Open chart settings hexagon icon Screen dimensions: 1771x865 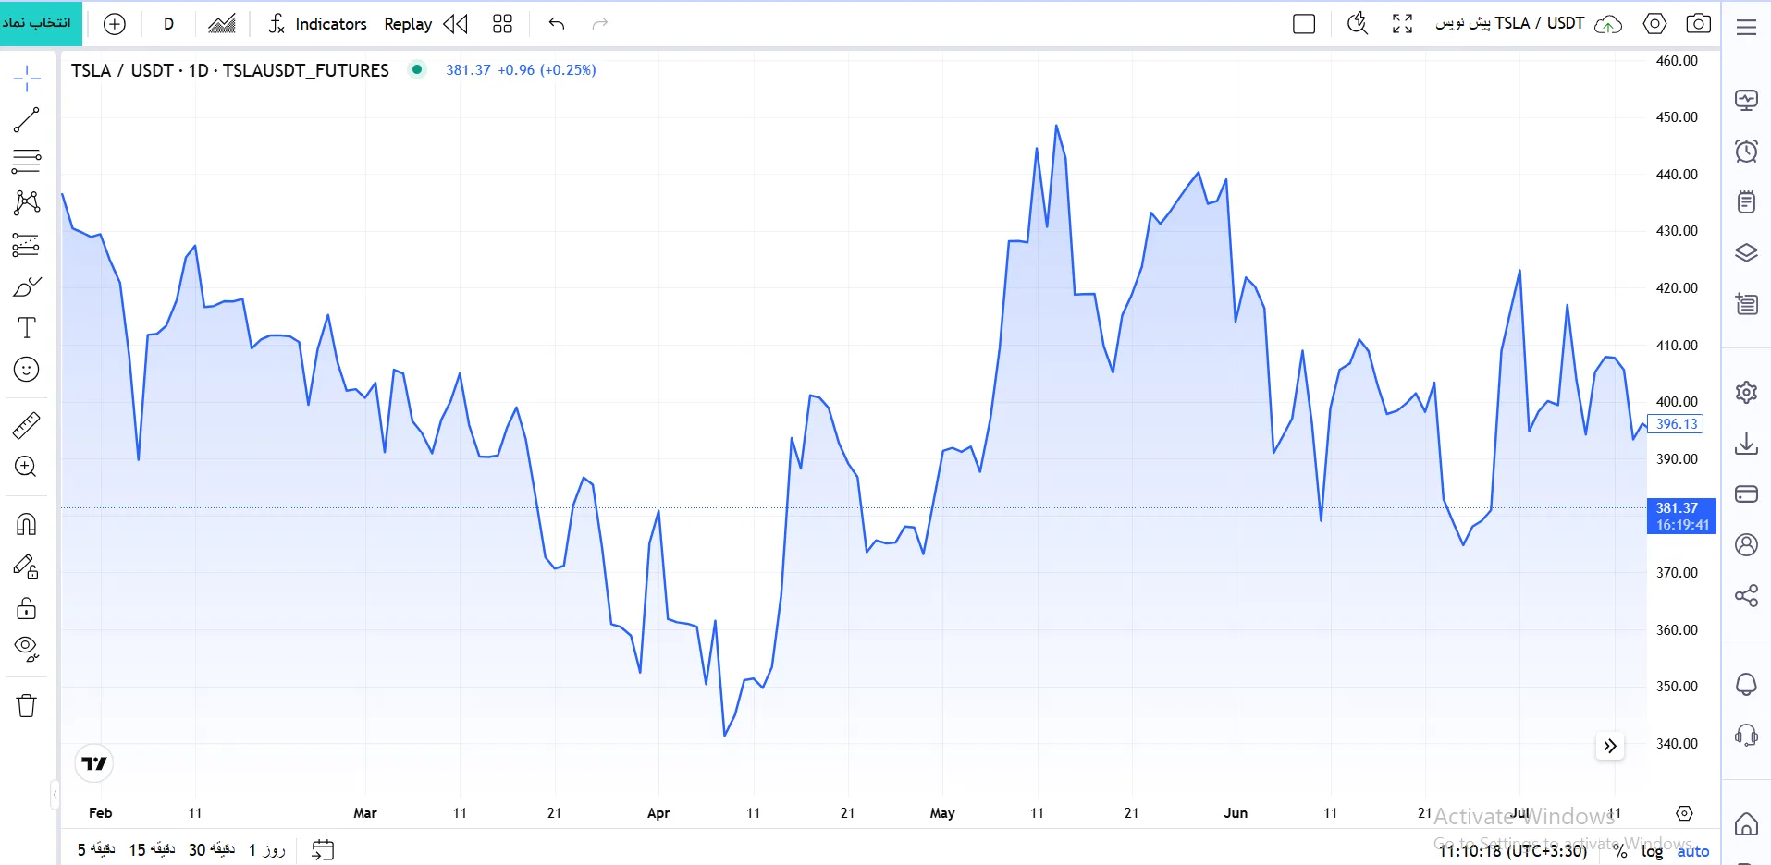click(x=1655, y=24)
